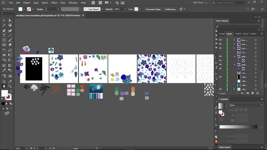Select the Perspective Grid tool
267x150 pixels.
[10, 60]
